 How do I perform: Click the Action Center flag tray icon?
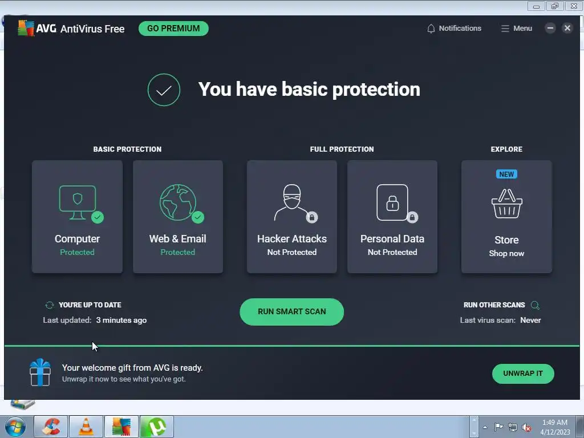click(498, 427)
